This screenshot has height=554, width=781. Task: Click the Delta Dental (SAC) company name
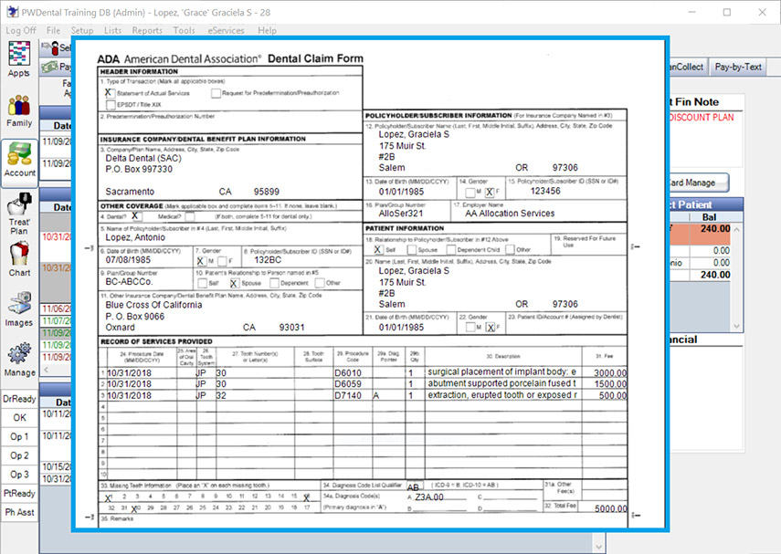tap(143, 158)
